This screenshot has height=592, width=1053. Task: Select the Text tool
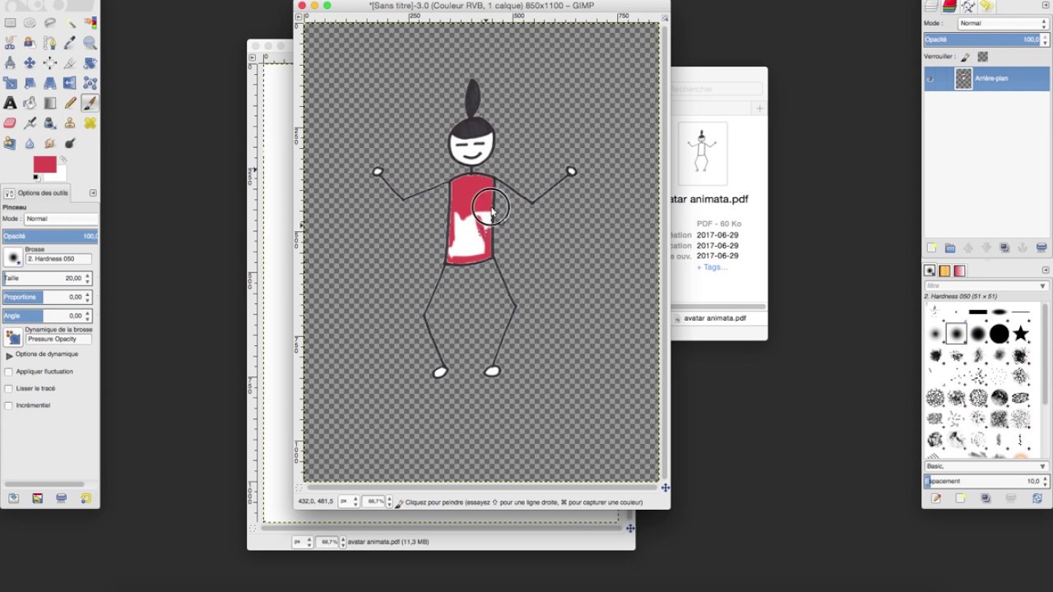(10, 103)
